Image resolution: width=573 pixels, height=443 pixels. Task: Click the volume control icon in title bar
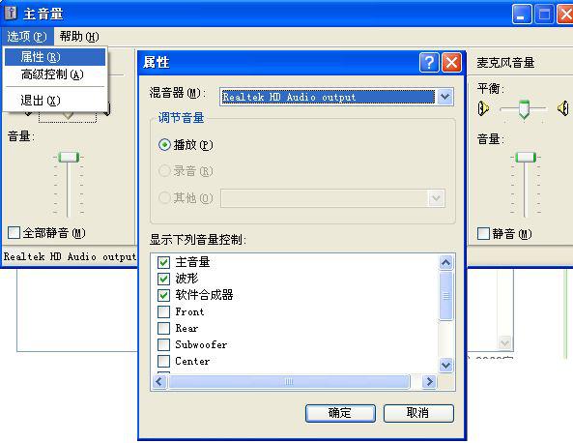point(11,13)
